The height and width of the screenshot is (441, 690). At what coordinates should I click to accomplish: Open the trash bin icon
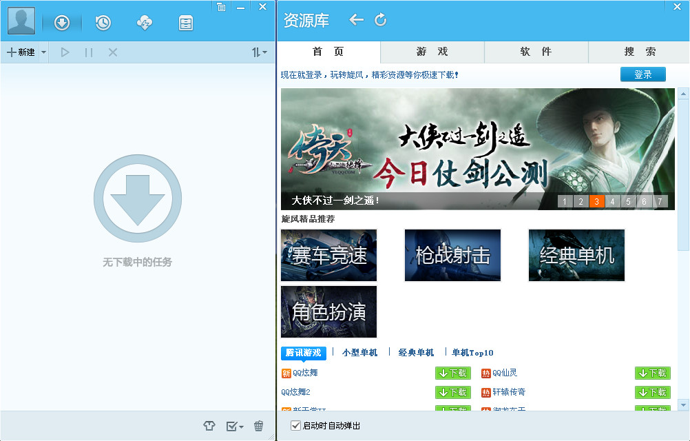point(259,426)
